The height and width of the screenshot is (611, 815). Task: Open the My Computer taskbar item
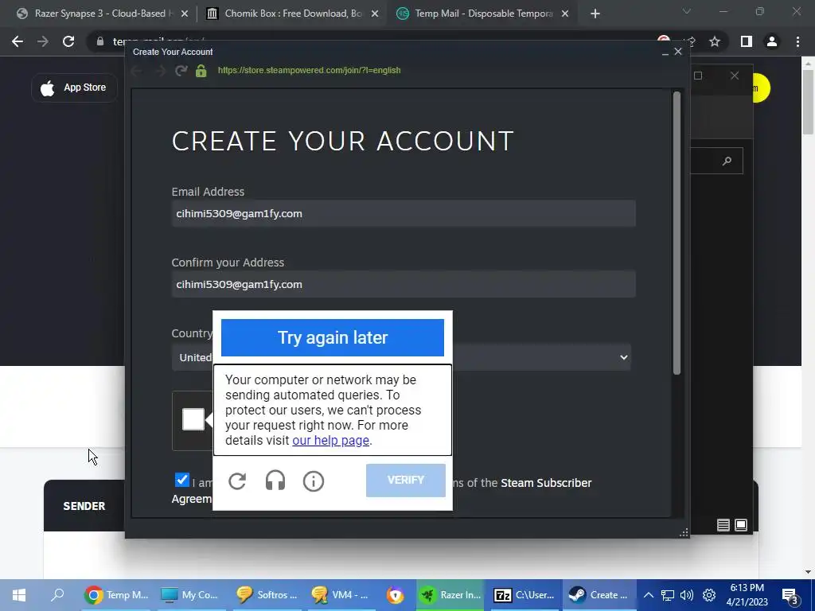pos(189,595)
